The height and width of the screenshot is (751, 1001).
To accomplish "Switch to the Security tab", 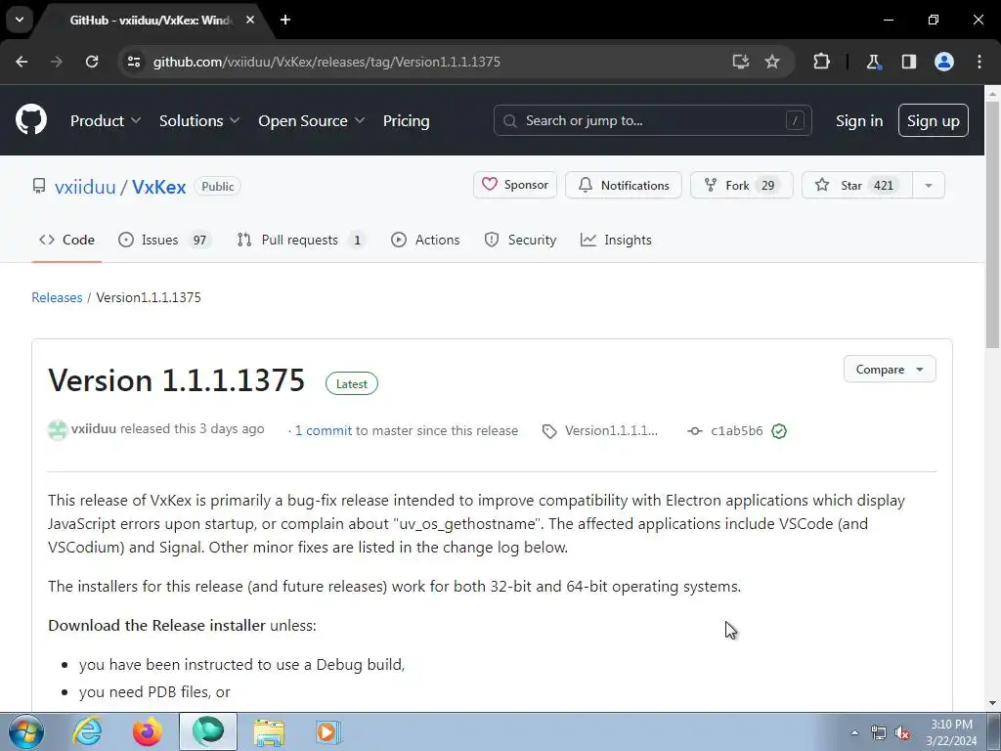I will click(520, 240).
